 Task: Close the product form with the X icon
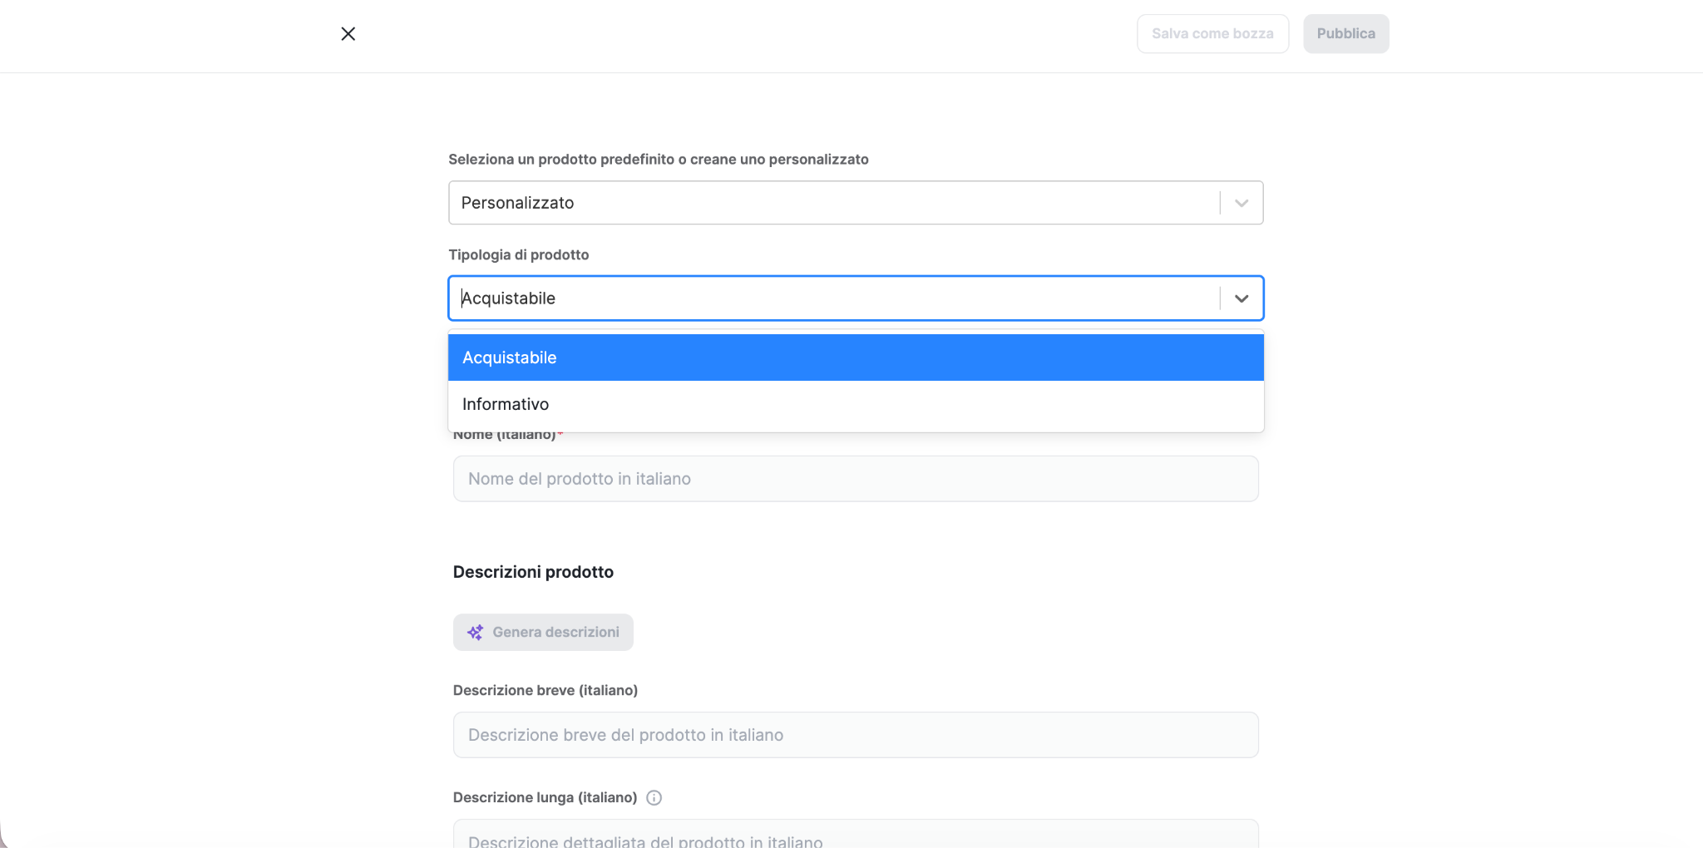(348, 34)
